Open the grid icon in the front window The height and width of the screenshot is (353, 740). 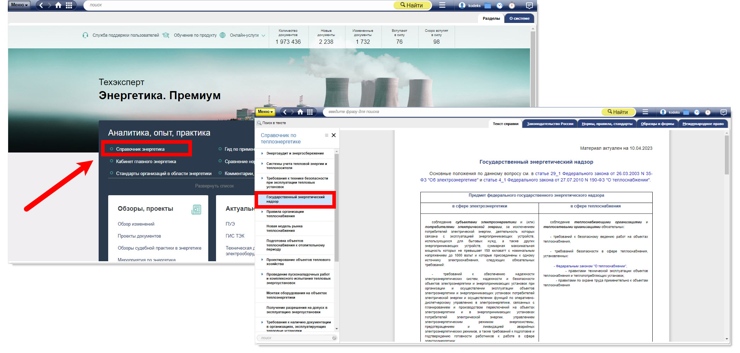click(310, 112)
